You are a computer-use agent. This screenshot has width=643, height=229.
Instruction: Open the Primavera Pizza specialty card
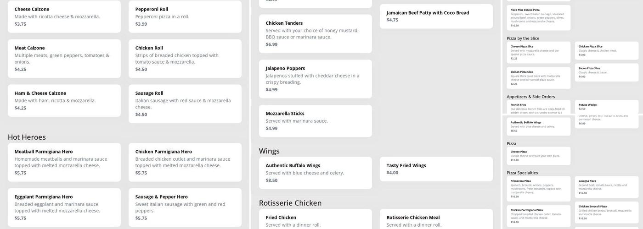click(x=538, y=189)
